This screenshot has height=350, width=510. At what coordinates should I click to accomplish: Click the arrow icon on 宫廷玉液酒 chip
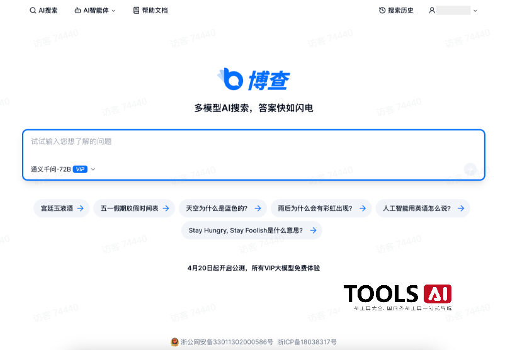click(x=81, y=208)
